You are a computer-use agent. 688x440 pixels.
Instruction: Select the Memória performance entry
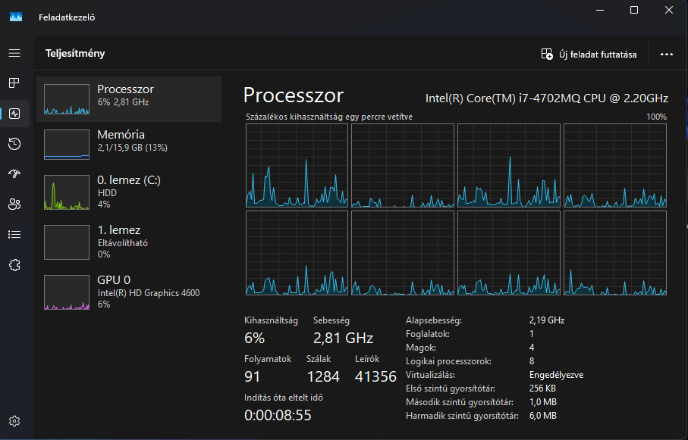(x=129, y=144)
